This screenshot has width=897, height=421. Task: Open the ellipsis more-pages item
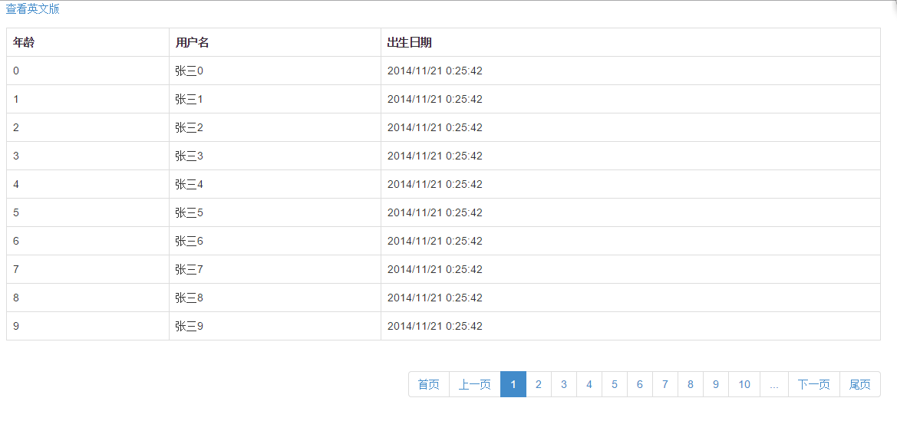click(774, 384)
